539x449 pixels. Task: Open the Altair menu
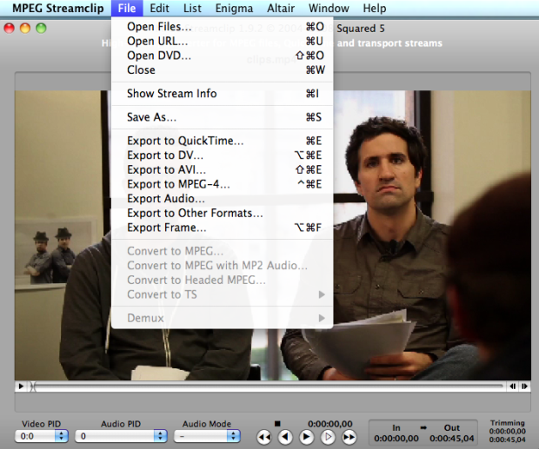pos(281,8)
